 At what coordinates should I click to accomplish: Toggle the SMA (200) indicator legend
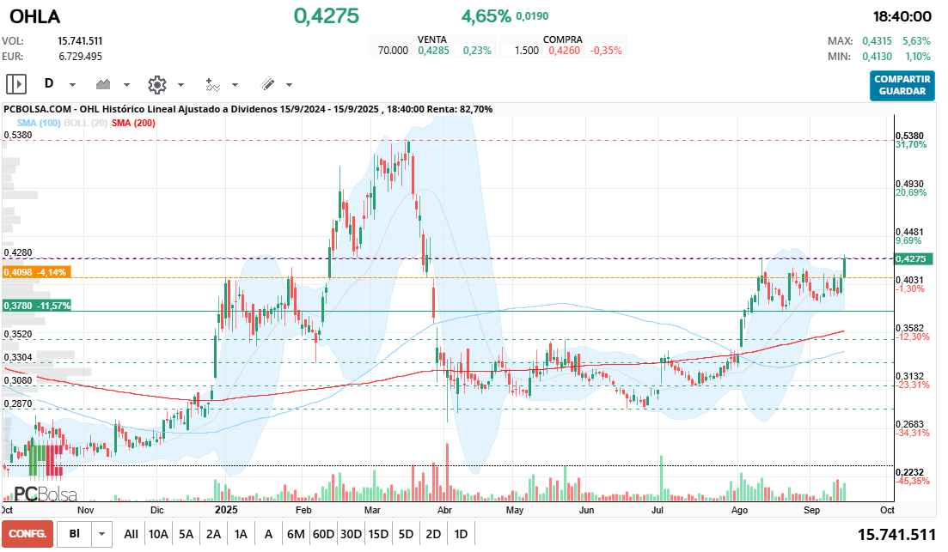133,124
